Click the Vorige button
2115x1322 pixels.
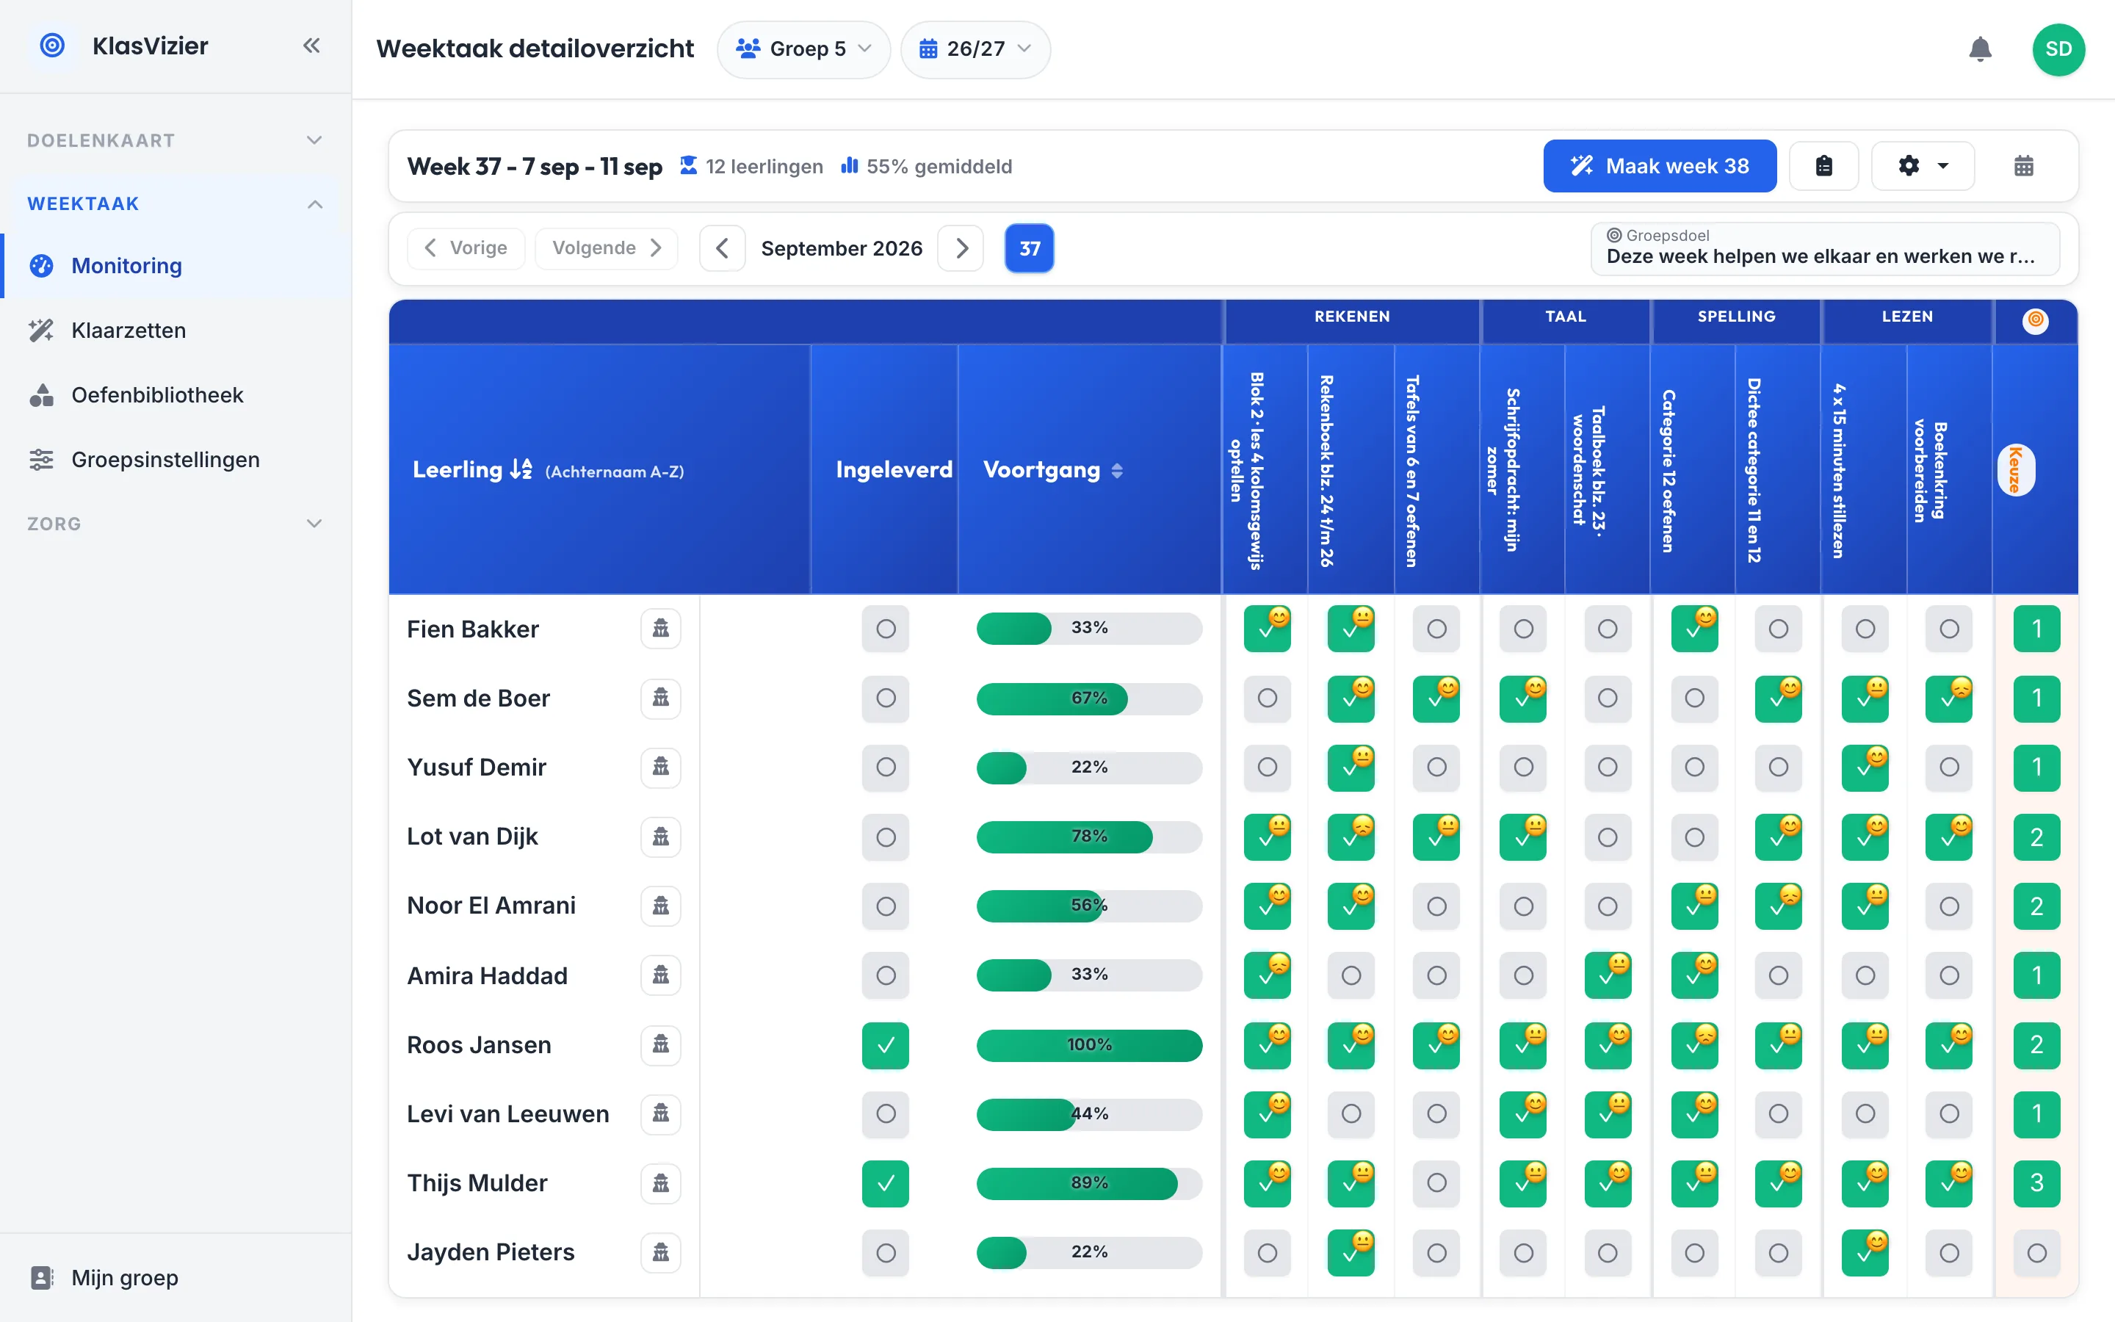tap(466, 248)
